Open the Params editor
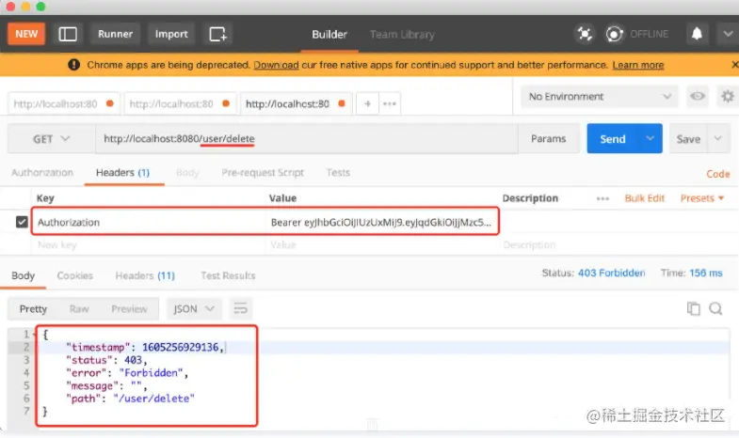This screenshot has height=438, width=739. click(x=548, y=138)
